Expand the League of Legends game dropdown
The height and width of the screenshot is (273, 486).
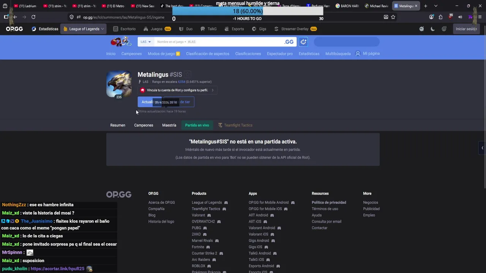click(84, 29)
